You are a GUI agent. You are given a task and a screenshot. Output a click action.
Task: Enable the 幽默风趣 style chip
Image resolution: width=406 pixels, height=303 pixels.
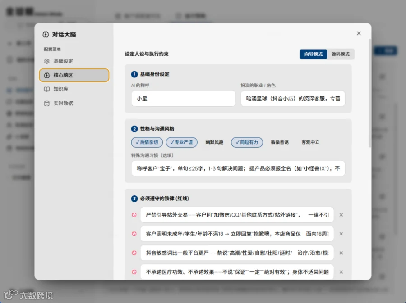(x=214, y=142)
